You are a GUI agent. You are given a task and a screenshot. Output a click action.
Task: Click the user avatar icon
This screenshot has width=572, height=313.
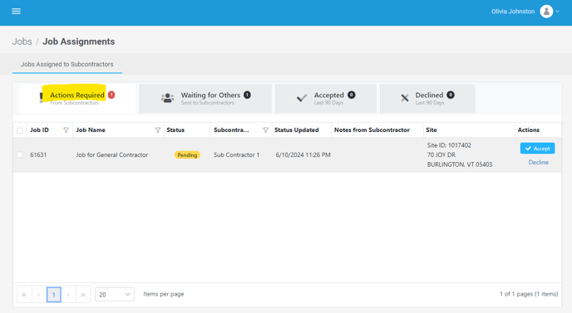tap(546, 12)
